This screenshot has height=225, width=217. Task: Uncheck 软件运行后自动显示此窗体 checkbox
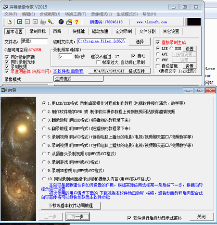[x=129, y=218]
